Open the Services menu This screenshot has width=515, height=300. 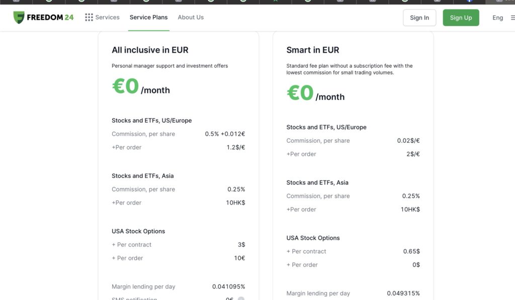(x=102, y=18)
